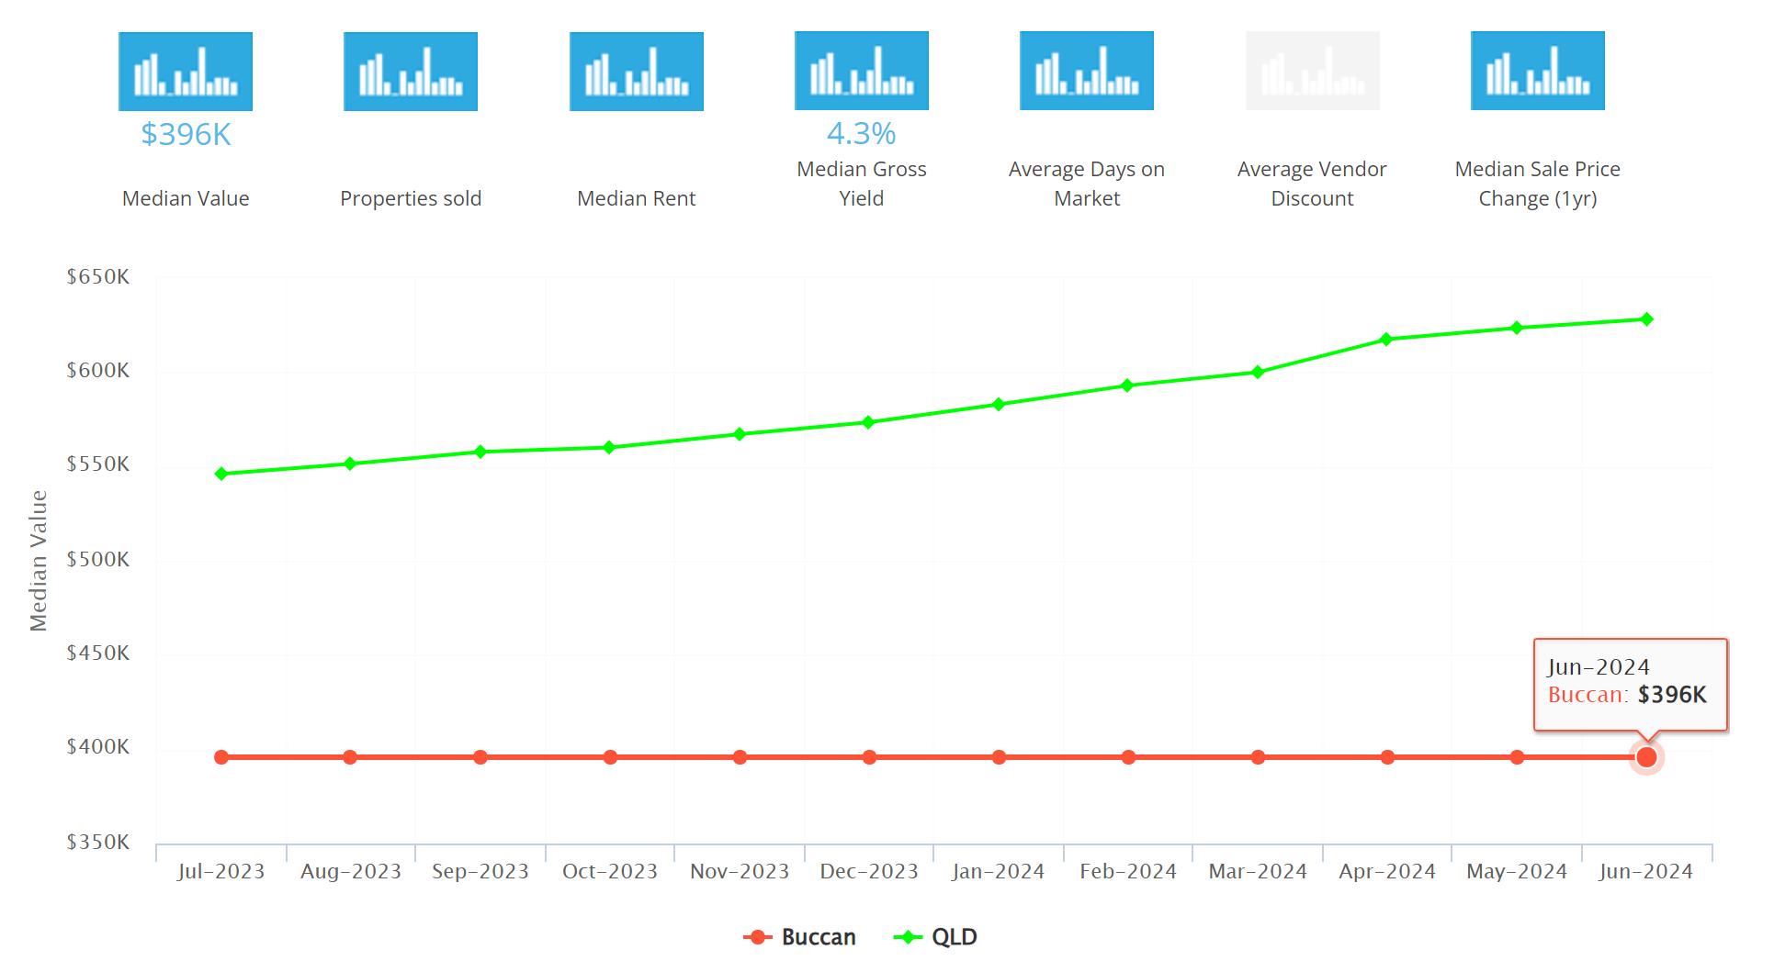Viewport: 1774px width, 961px height.
Task: Click the QLD green legend marker
Action: (x=908, y=937)
